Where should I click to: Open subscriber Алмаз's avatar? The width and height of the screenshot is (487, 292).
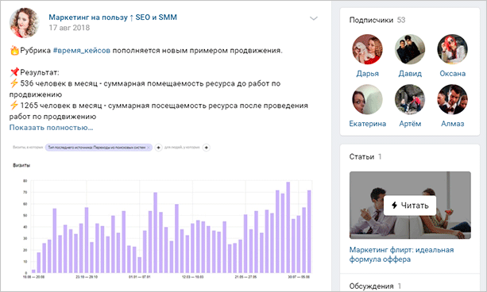coord(452,100)
